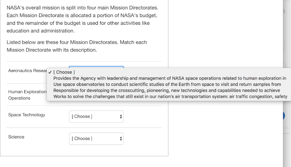Screen dimensions: 291x167
Task: Click the Space Technology row label
Action: [x=26, y=115]
